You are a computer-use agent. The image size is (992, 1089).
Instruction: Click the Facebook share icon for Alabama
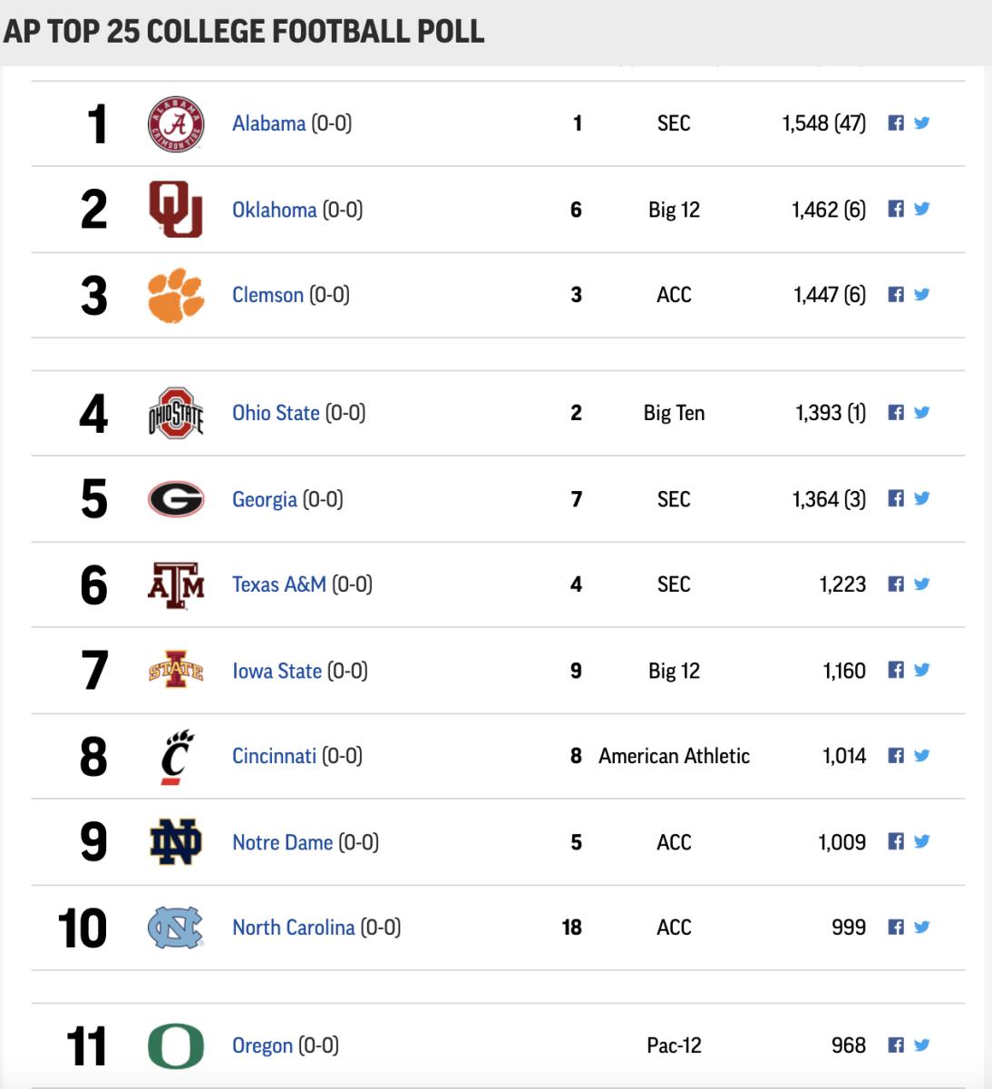(x=896, y=123)
